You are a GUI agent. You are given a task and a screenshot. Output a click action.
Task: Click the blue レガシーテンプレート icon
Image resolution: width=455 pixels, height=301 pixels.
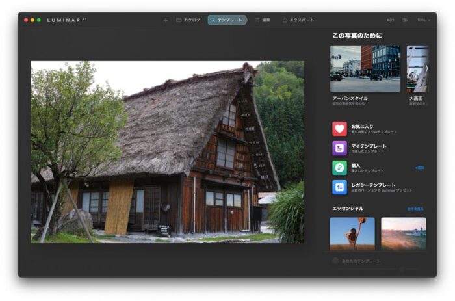pos(339,187)
